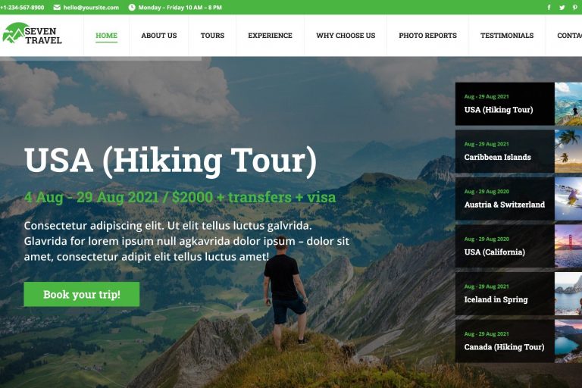582x388 pixels.
Task: Open the Tours menu item
Action: point(212,36)
